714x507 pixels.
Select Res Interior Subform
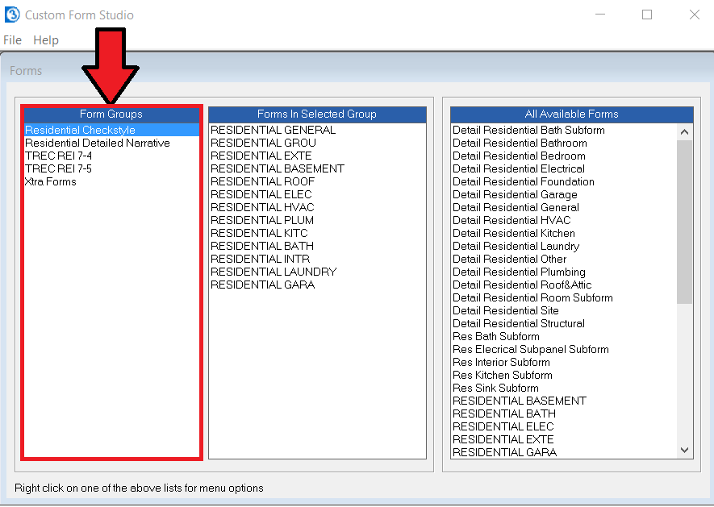click(564, 362)
